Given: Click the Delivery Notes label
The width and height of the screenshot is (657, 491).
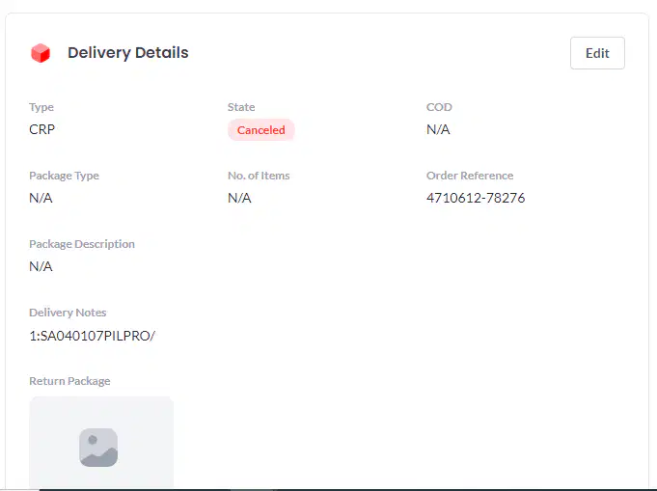Looking at the screenshot, I should point(68,313).
